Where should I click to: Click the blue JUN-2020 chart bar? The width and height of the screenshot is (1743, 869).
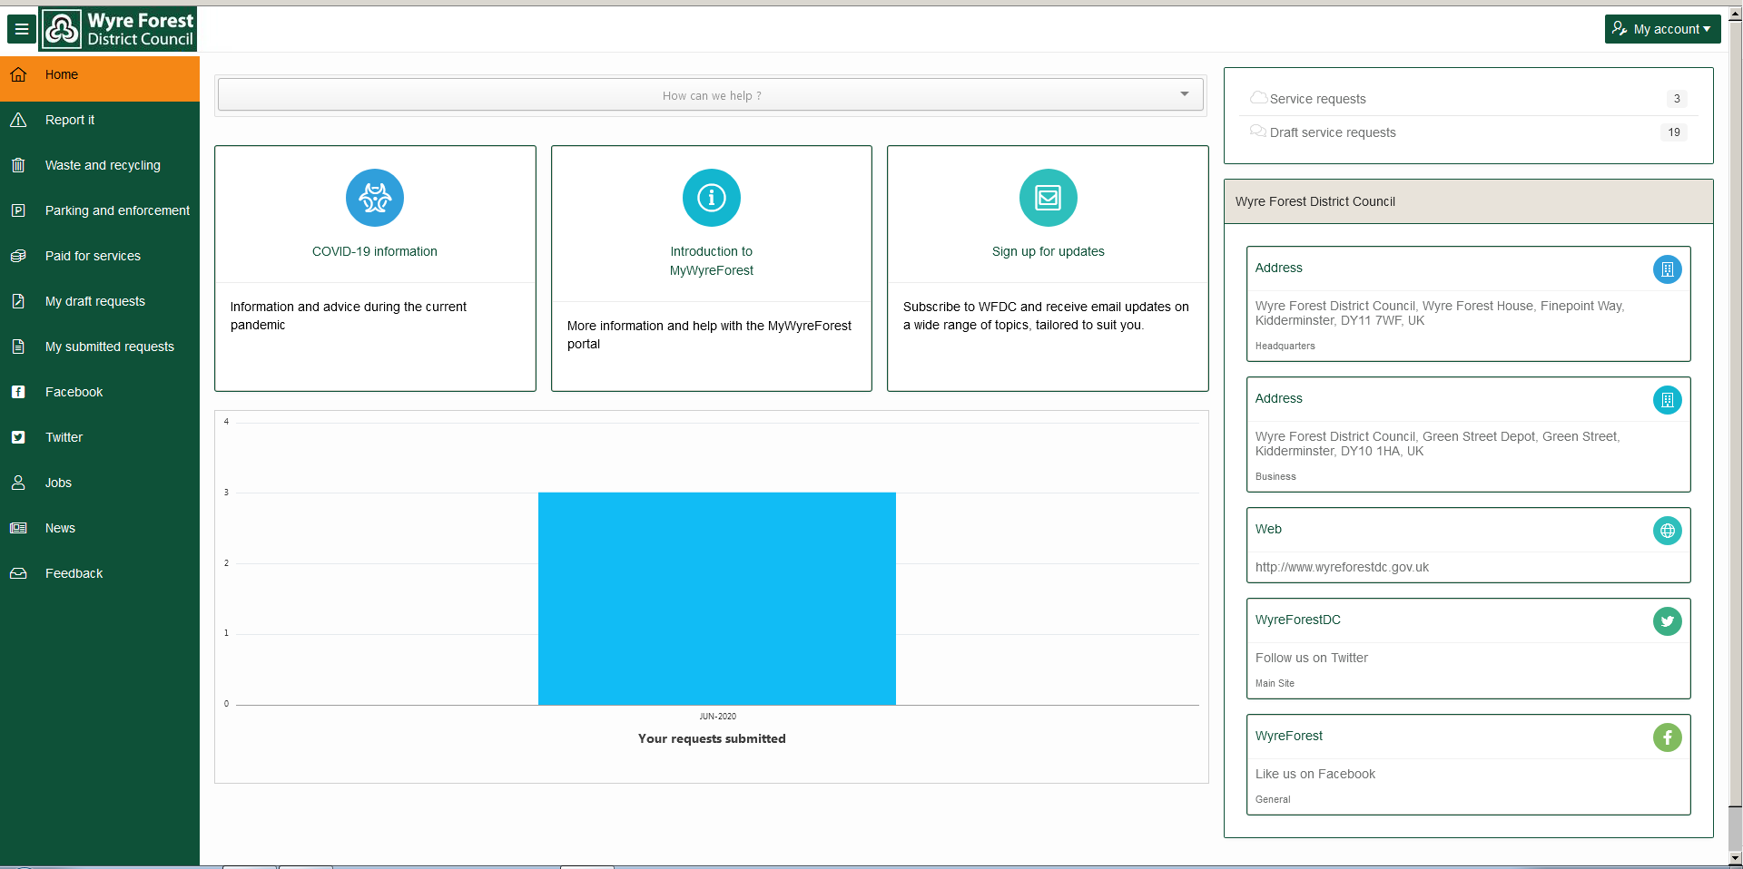pyautogui.click(x=717, y=599)
